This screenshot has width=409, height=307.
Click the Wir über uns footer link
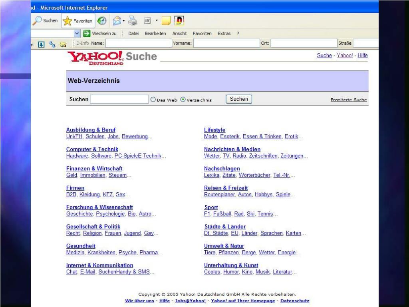click(139, 301)
